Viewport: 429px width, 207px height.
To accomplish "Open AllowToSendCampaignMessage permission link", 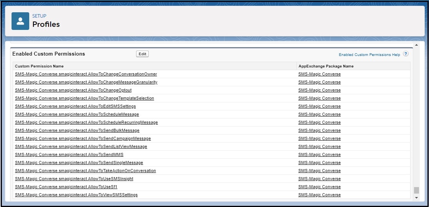I will pos(83,138).
